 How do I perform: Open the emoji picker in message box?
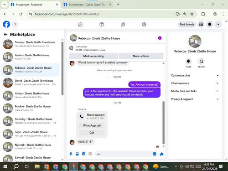click(x=155, y=154)
